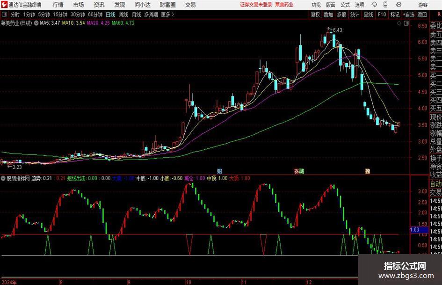
Task: Click the +自选 add to watchlist button
Action: [408, 15]
